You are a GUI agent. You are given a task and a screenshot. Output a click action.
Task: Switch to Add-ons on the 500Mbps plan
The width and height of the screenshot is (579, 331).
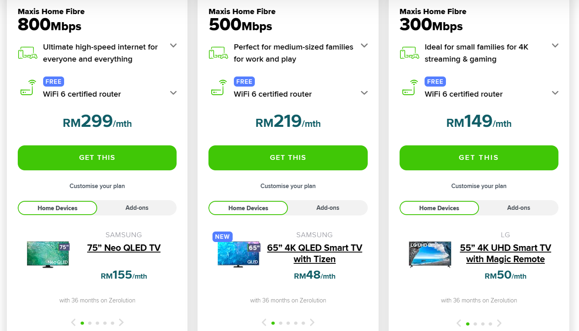(328, 208)
